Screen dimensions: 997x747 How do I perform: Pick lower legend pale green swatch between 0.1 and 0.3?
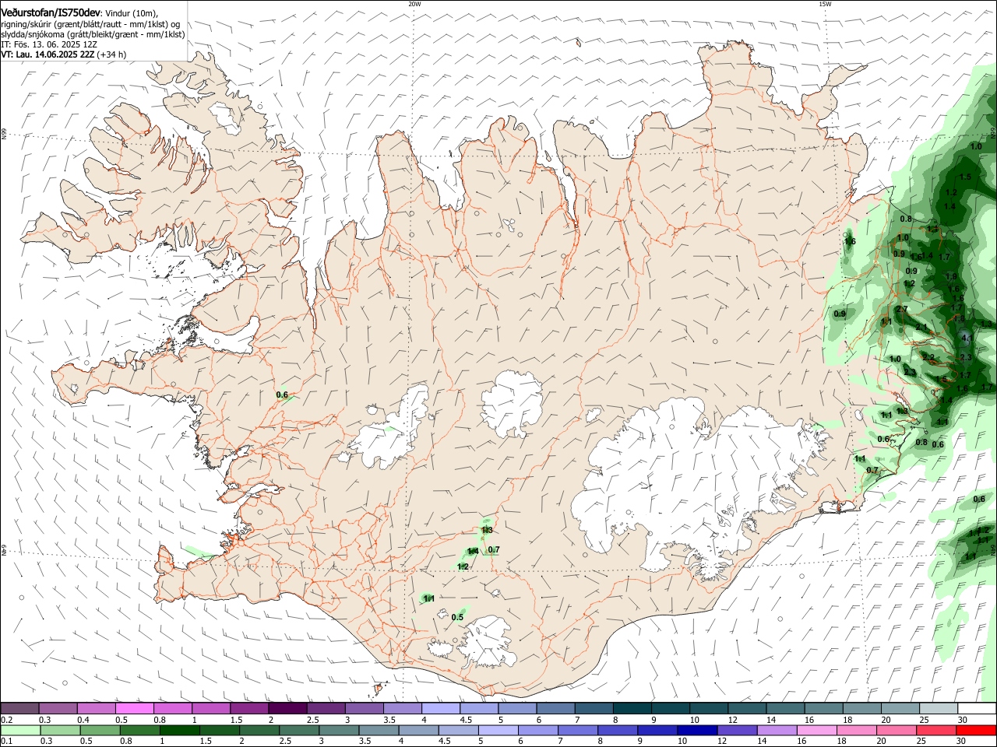(19, 730)
